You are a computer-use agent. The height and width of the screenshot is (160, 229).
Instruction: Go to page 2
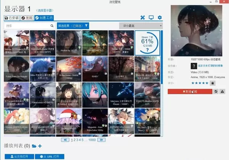(x=74, y=140)
